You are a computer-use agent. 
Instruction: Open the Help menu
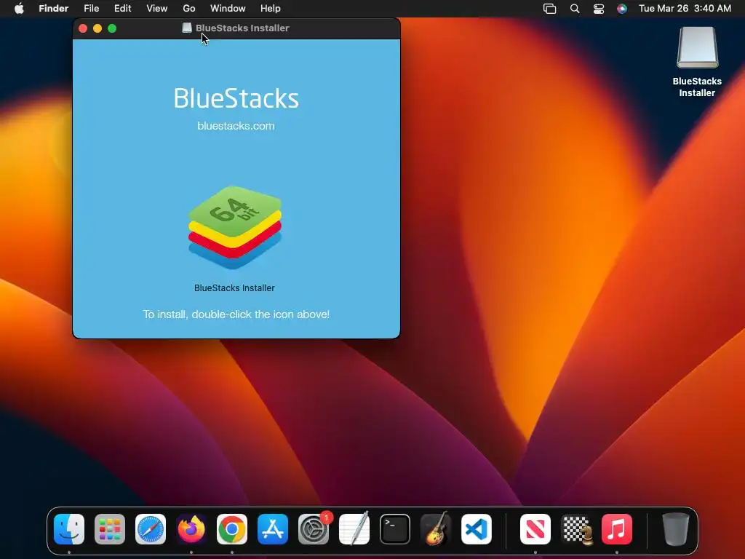tap(271, 9)
